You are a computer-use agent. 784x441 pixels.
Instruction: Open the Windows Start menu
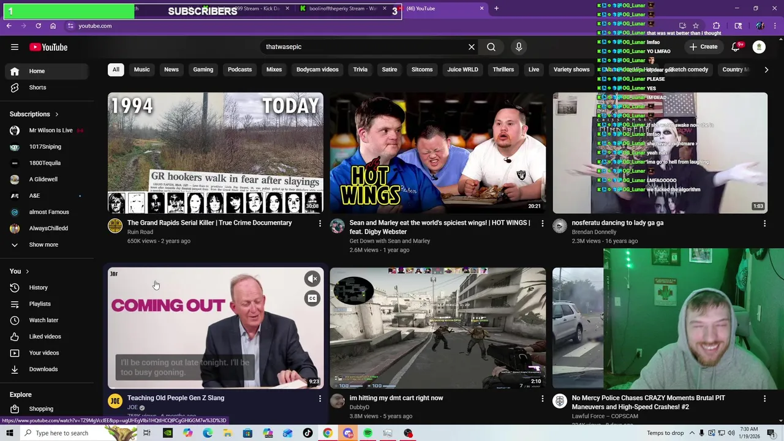9,433
